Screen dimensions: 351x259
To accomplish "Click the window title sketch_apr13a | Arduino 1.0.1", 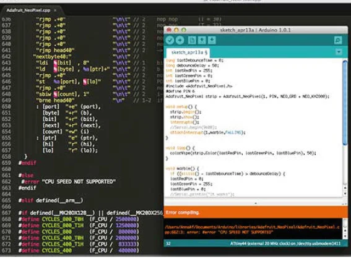I will [x=255, y=30].
